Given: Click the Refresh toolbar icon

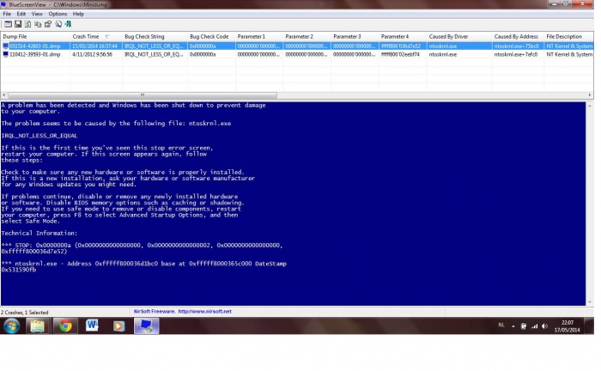Looking at the screenshot, I should click(x=27, y=24).
